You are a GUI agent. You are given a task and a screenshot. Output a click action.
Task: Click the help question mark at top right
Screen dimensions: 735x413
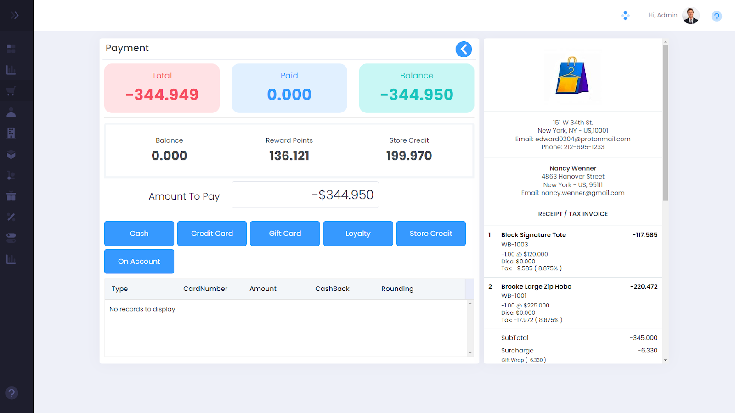[716, 17]
